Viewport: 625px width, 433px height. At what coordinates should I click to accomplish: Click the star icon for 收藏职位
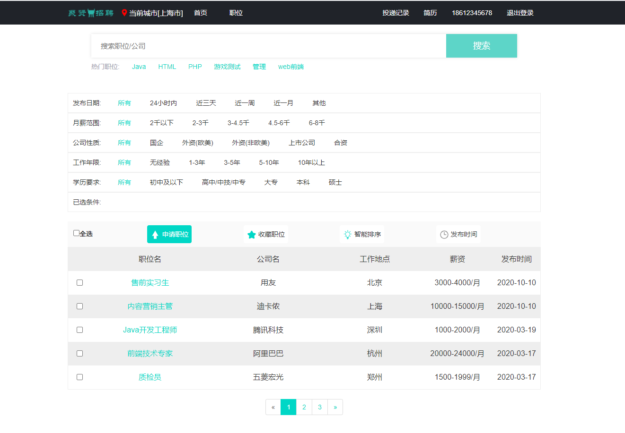pos(252,235)
